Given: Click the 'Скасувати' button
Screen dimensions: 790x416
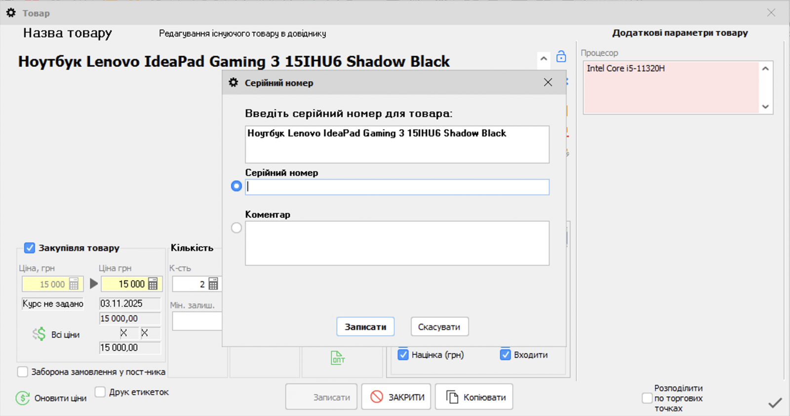Looking at the screenshot, I should 439,327.
